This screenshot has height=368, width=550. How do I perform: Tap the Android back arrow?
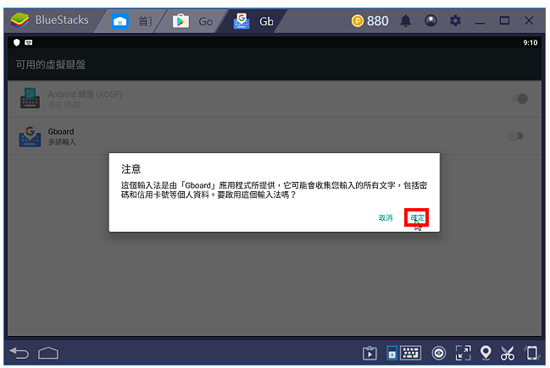19,353
